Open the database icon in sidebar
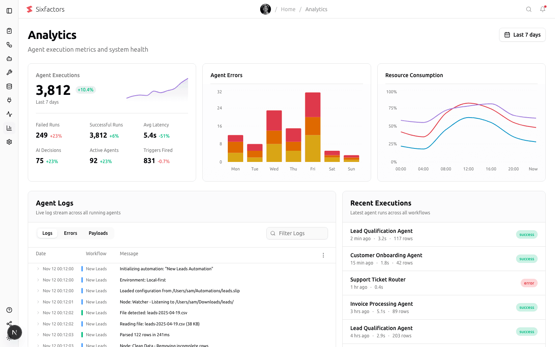555x347 pixels. [x=9, y=86]
